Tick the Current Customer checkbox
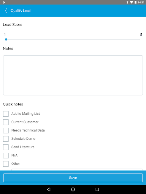This screenshot has width=146, height=194. [6, 122]
